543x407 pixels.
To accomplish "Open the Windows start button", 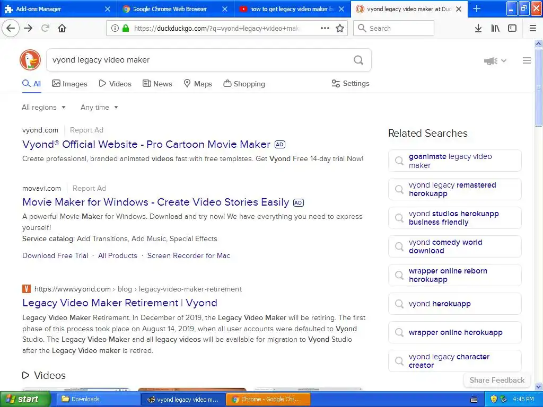I will pos(25,399).
